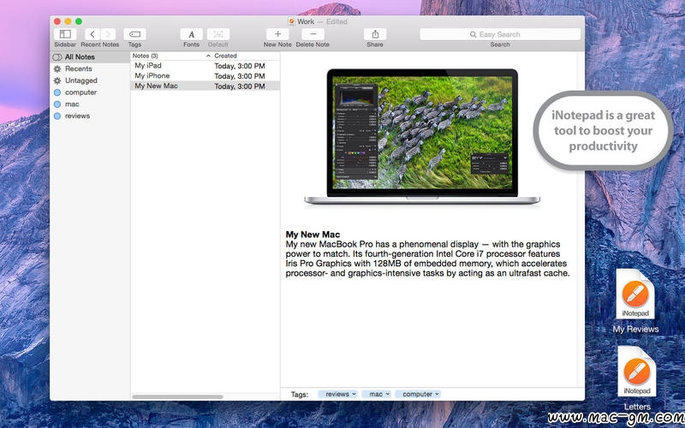
Task: Open the Tags toolbar button
Action: click(134, 34)
